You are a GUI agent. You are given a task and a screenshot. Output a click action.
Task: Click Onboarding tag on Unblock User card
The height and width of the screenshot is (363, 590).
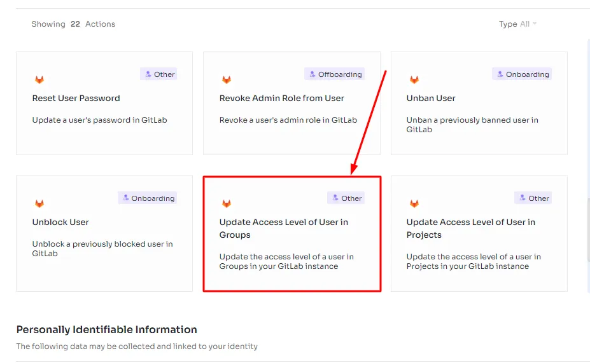148,198
